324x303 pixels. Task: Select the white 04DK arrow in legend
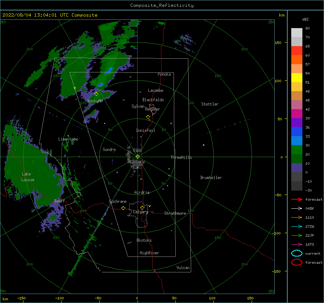(x=297, y=209)
